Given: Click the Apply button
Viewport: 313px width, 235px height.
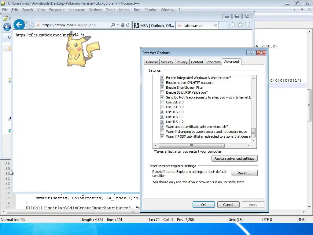Looking at the screenshot, I should tap(253, 205).
